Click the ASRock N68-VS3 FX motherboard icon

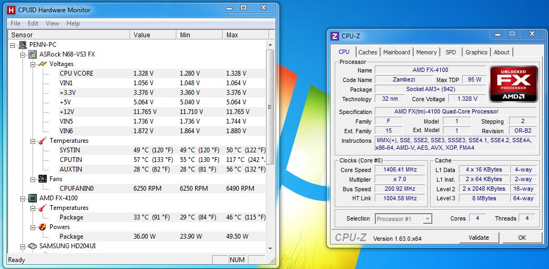(33, 54)
